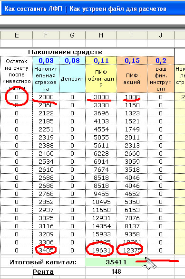Select the cell with value 2011
Image resolution: width=185 pixels, height=279 pixels.
coord(132,138)
